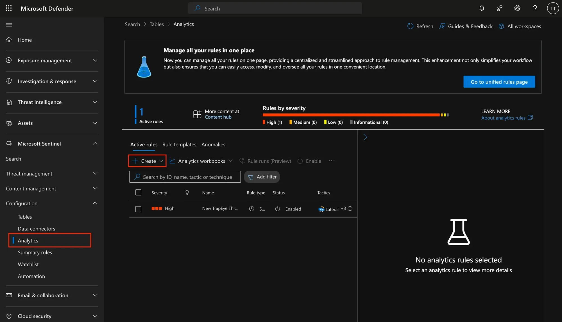Click the All workspaces cube icon

pos(501,26)
